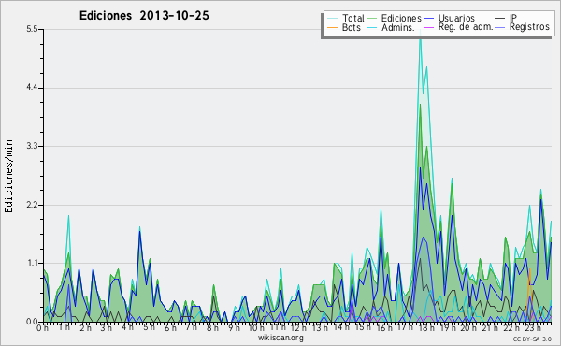Click the chart title Ediciones 2013-10-25
Viewport: 561px width, 346px height.
(144, 16)
